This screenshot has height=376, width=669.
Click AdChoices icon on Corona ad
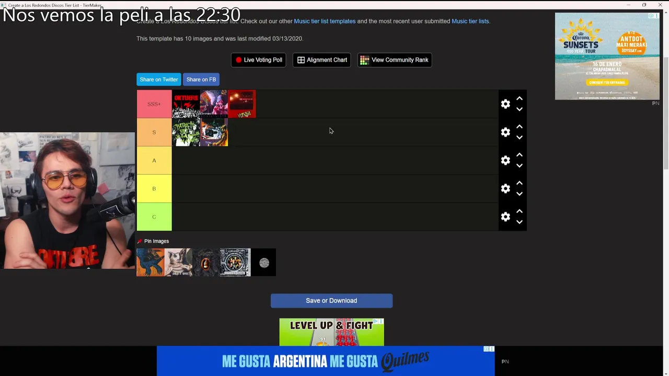pyautogui.click(x=651, y=16)
